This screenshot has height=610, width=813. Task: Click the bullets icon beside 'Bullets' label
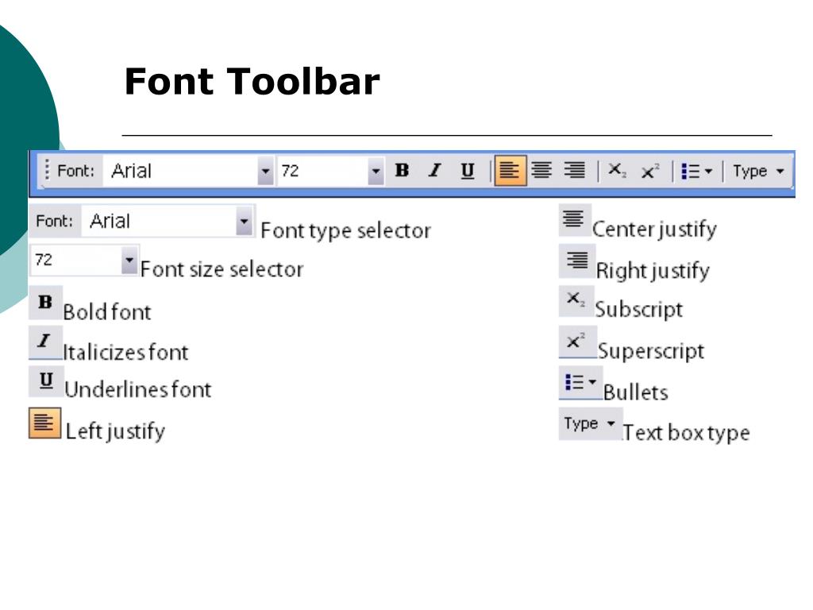pyautogui.click(x=580, y=383)
